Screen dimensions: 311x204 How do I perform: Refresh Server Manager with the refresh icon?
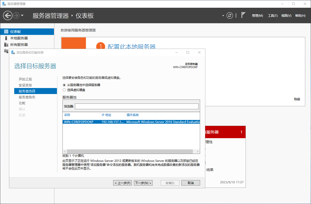click(x=230, y=15)
